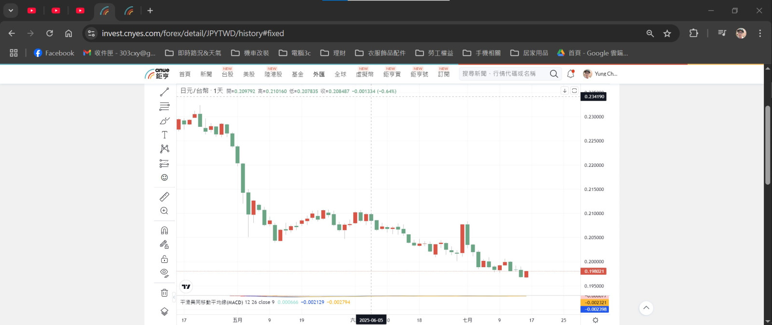This screenshot has height=325, width=772.
Task: Open the Fibonacci retracement lines tool
Action: (x=165, y=107)
